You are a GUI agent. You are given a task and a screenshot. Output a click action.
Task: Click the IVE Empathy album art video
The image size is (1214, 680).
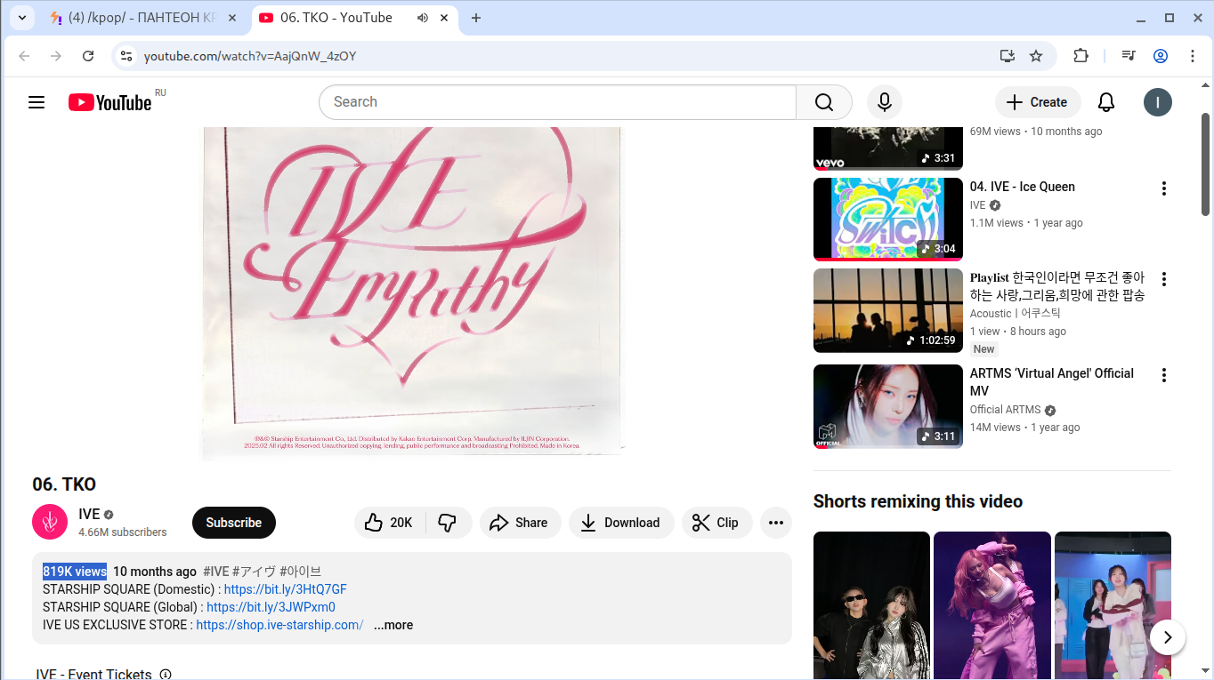pos(412,292)
